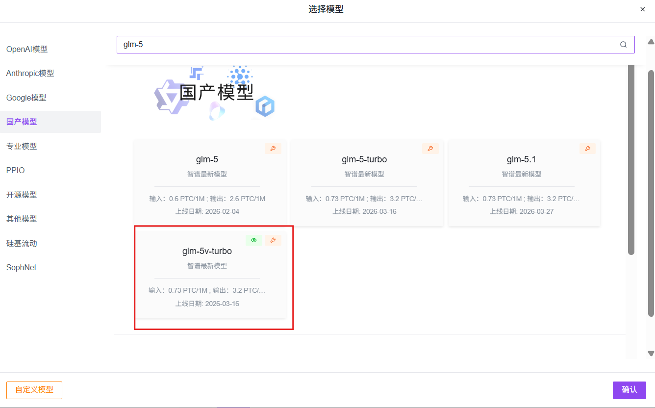Select the OpenAI模型 category
The height and width of the screenshot is (408, 655).
point(27,49)
